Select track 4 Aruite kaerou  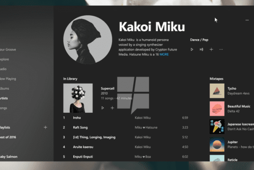[83, 147]
